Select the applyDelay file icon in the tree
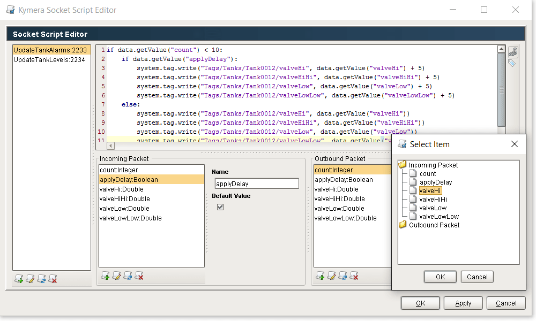The width and height of the screenshot is (536, 321). 413,182
